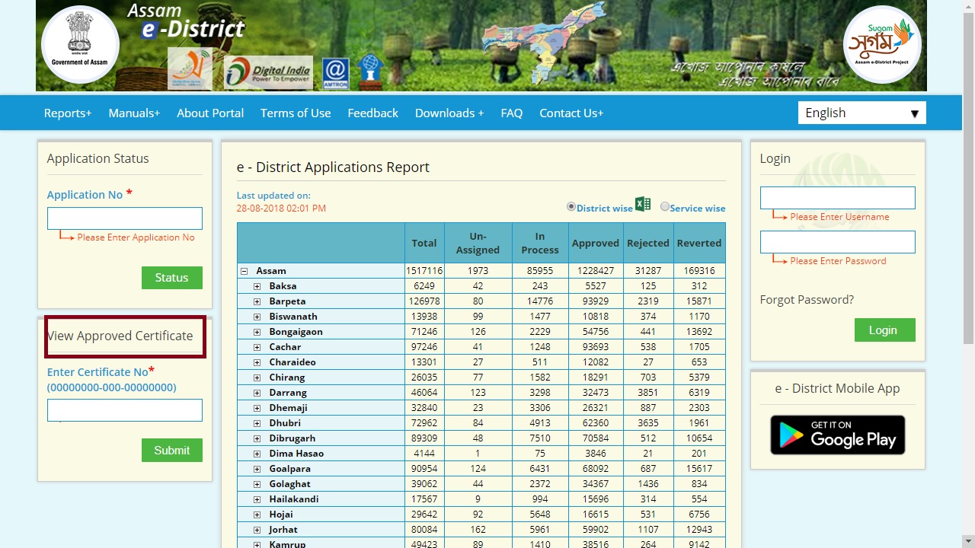Expand the Dibrugarh district row
The height and width of the screenshot is (548, 975).
(x=257, y=438)
